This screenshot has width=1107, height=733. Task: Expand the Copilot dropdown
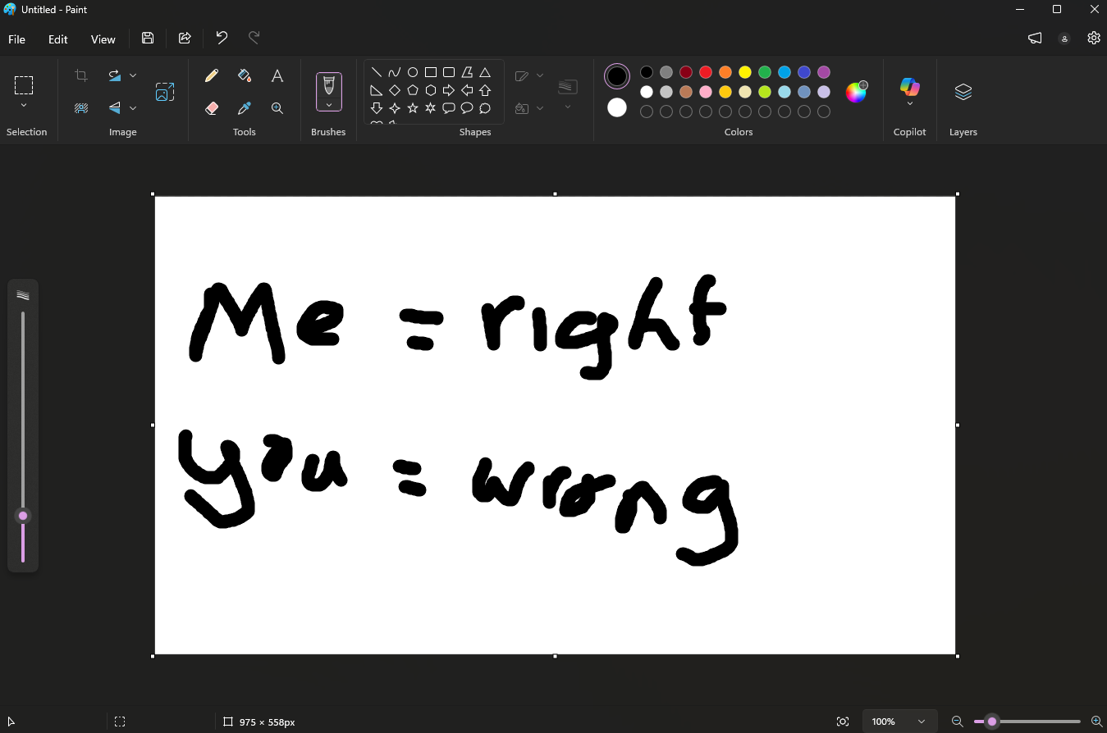coord(910,104)
